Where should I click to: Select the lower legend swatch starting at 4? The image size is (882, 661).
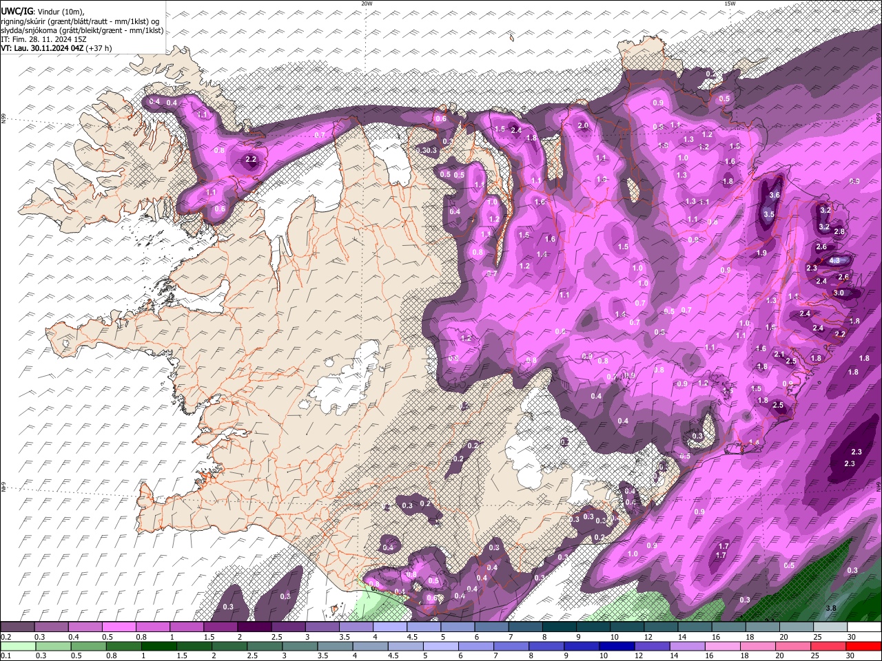370,647
